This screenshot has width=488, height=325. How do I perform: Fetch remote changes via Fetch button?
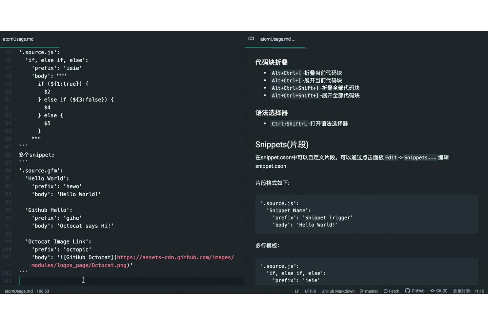coord(391,291)
